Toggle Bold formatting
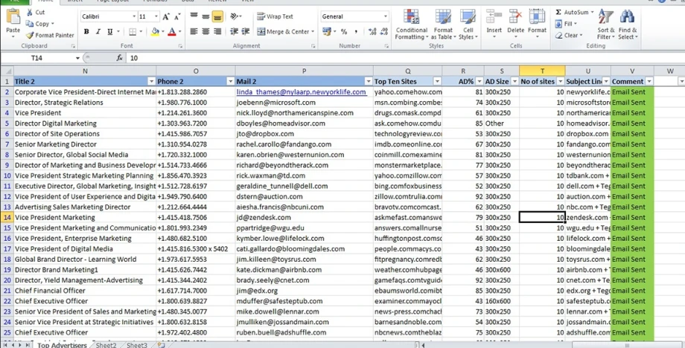This screenshot has height=348, width=685. point(86,32)
